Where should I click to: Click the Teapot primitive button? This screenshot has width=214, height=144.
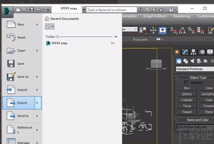(187, 112)
